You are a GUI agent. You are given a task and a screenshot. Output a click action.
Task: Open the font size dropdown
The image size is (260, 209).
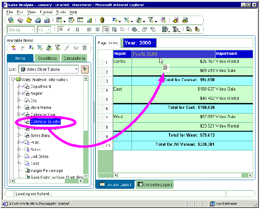pyautogui.click(x=48, y=30)
